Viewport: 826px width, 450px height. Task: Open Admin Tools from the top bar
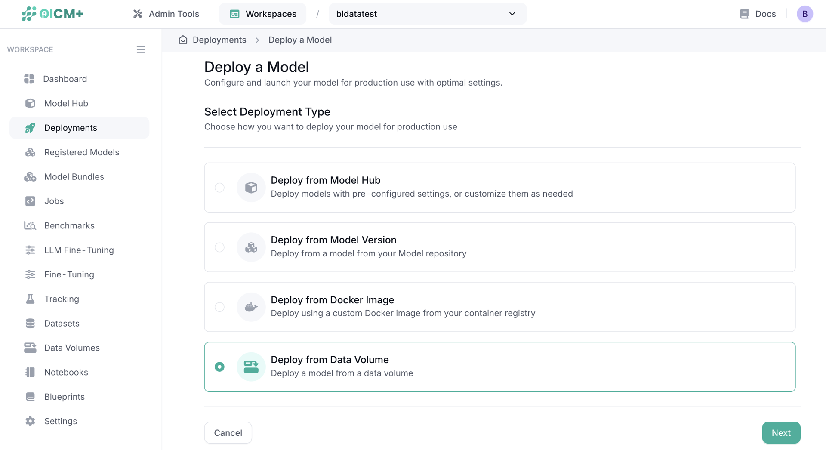coord(166,14)
